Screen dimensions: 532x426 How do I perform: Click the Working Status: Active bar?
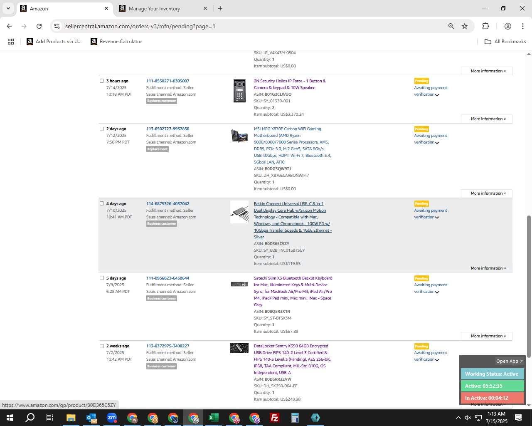click(x=492, y=374)
